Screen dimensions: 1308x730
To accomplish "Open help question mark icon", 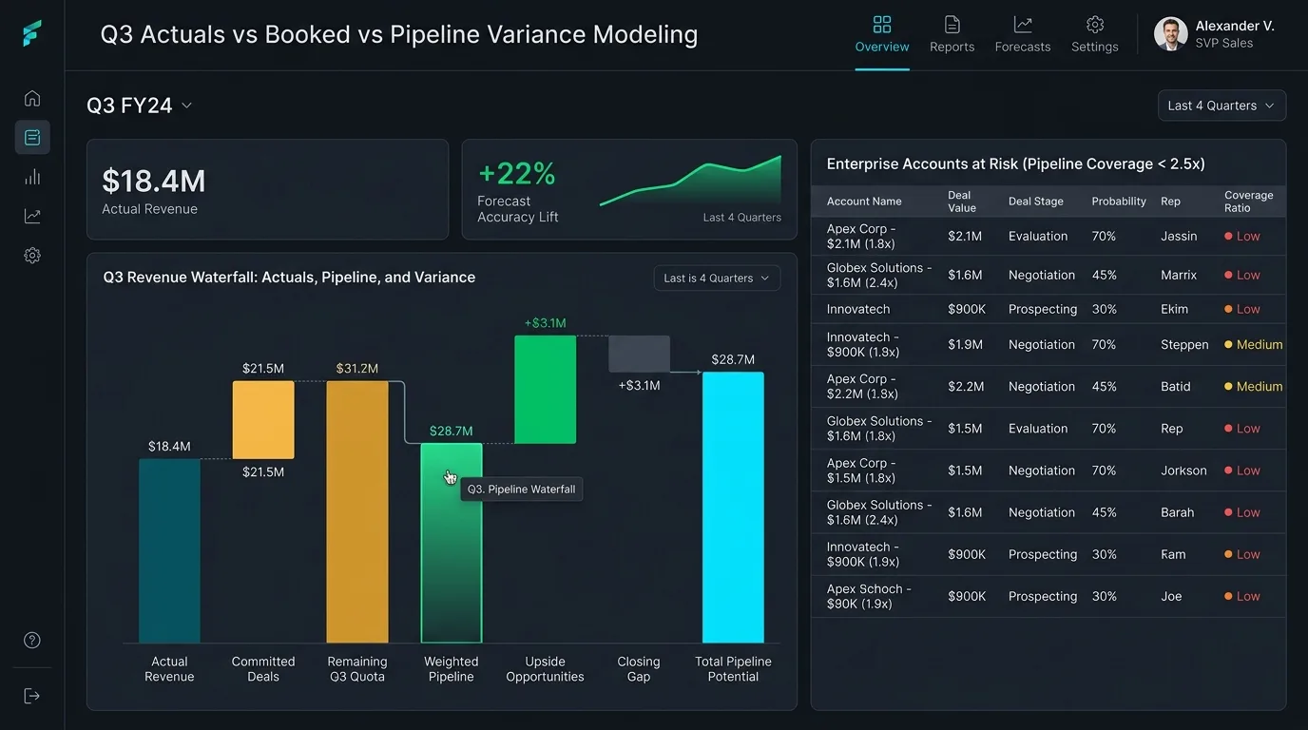I will click(32, 640).
